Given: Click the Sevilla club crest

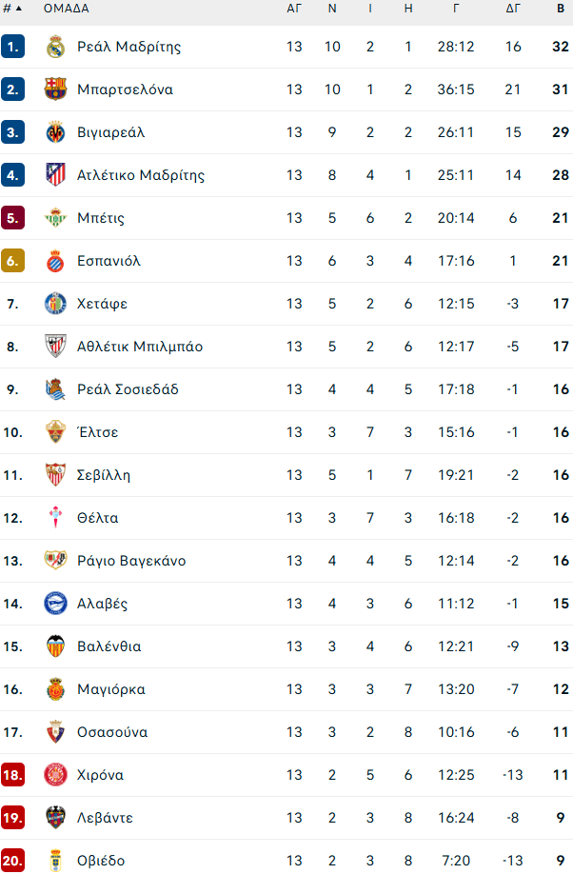Looking at the screenshot, I should [55, 474].
